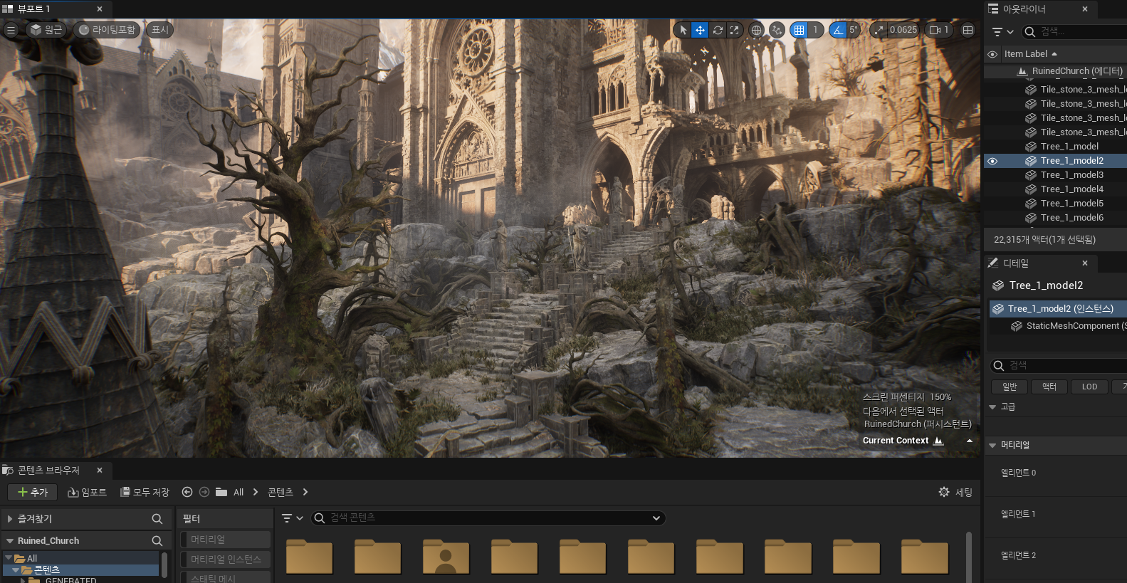
Task: Open the path folder icon before All
Action: (221, 492)
